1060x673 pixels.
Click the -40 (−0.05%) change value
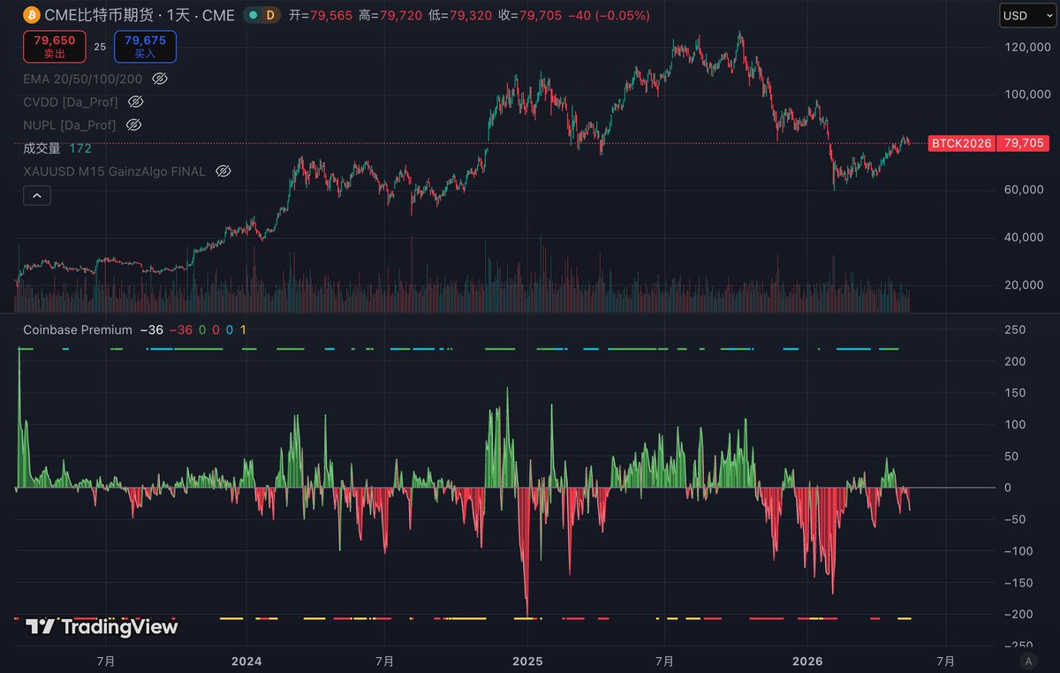pos(608,15)
